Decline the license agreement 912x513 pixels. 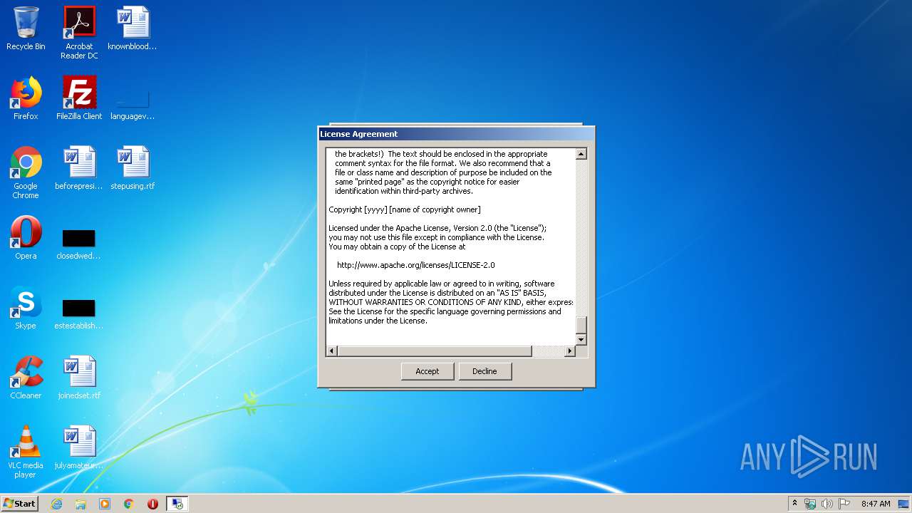point(484,371)
